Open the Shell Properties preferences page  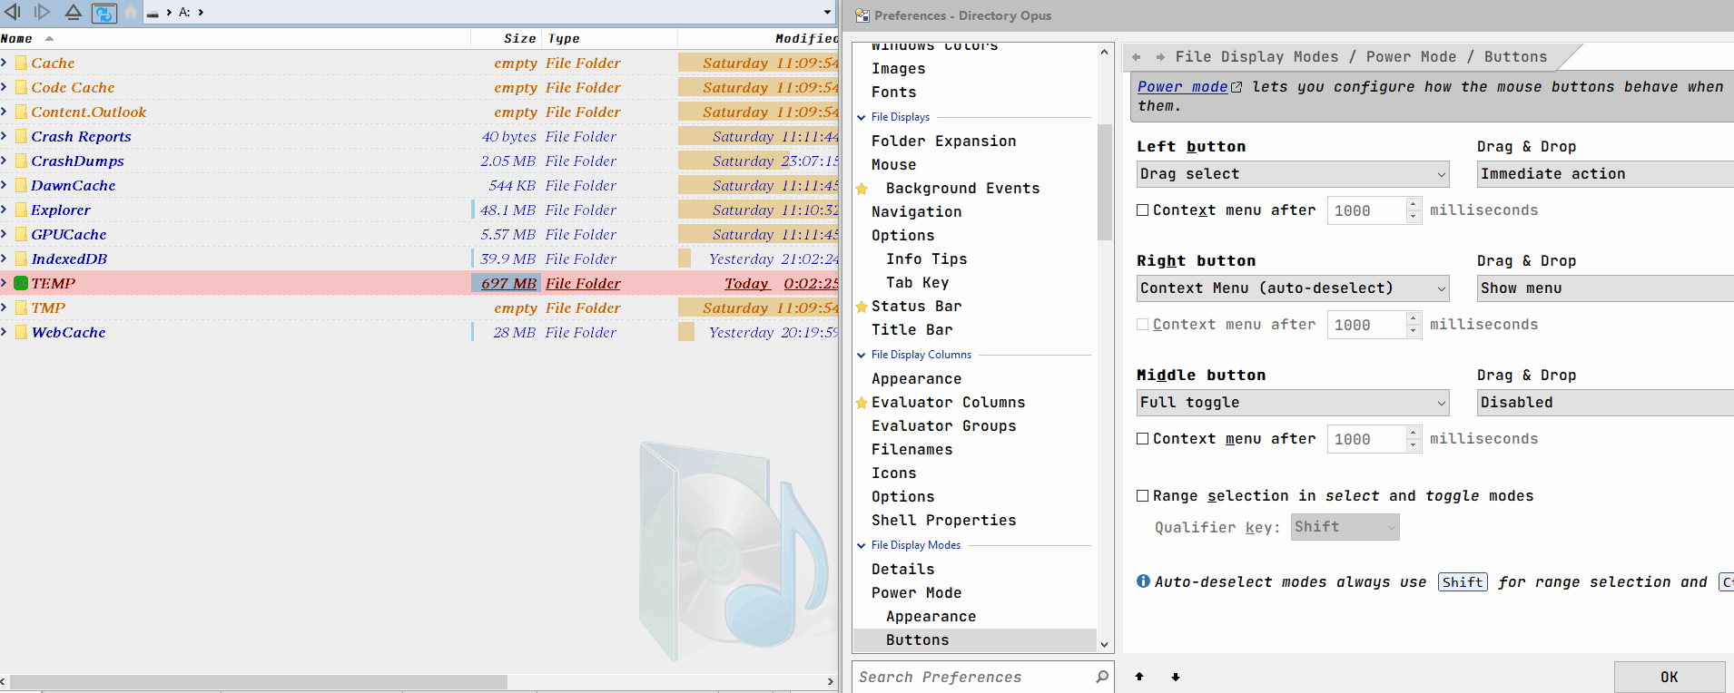pyautogui.click(x=944, y=521)
